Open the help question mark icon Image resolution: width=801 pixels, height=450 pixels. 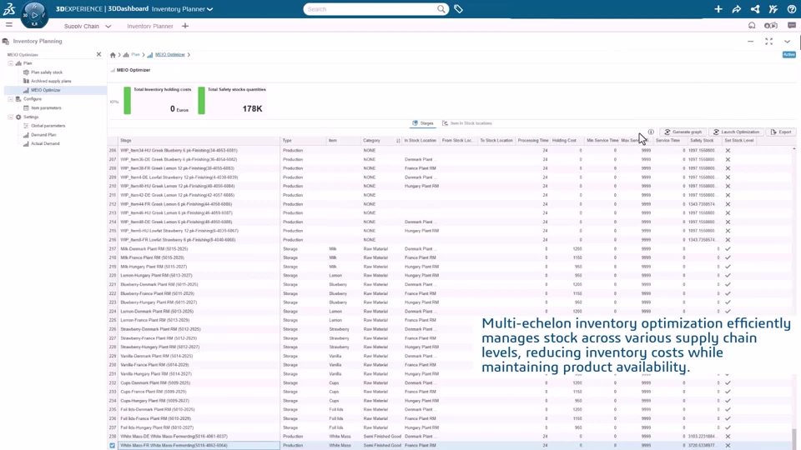pyautogui.click(x=791, y=8)
